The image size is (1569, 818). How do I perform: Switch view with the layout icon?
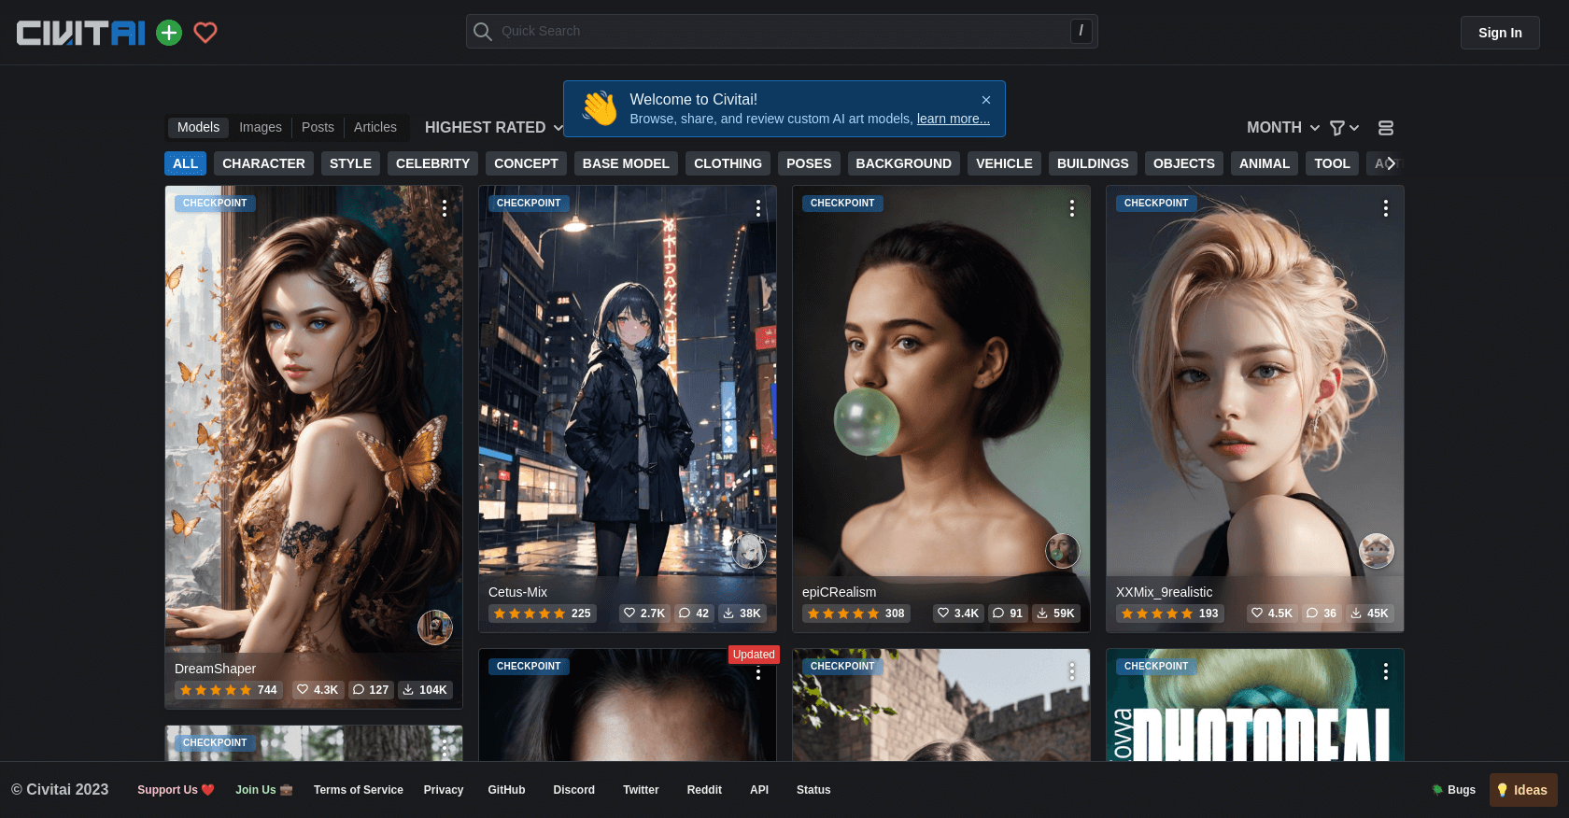[1386, 128]
